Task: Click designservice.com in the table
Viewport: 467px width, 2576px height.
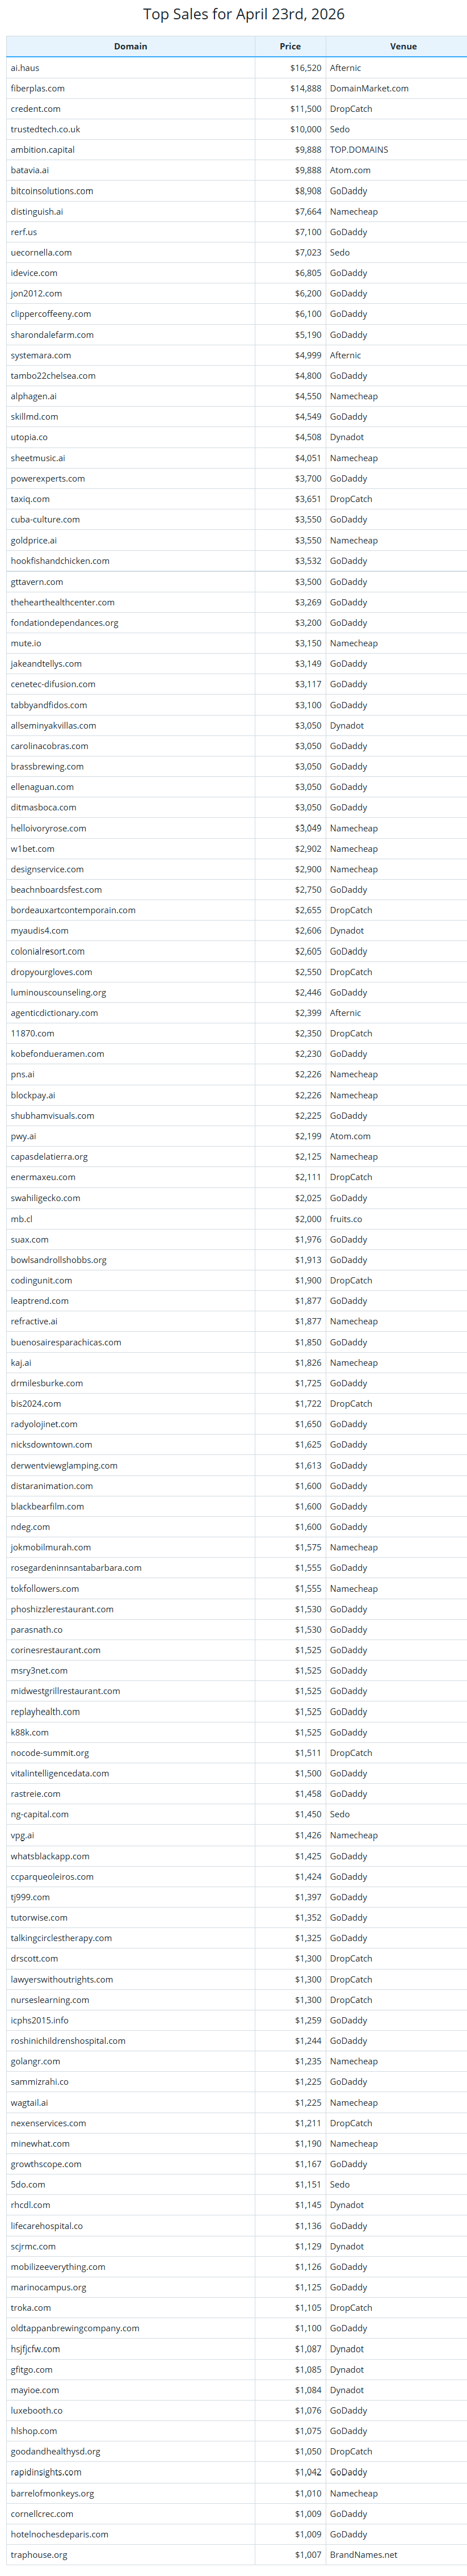Action: [x=47, y=869]
